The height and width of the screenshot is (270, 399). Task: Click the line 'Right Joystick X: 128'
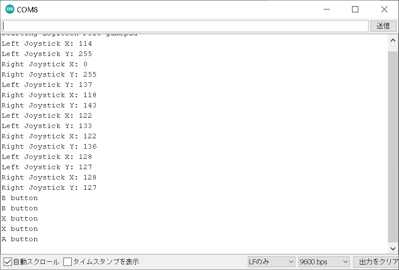pyautogui.click(x=49, y=177)
